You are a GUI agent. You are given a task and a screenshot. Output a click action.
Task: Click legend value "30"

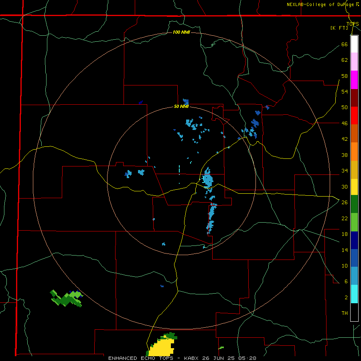click(345, 187)
